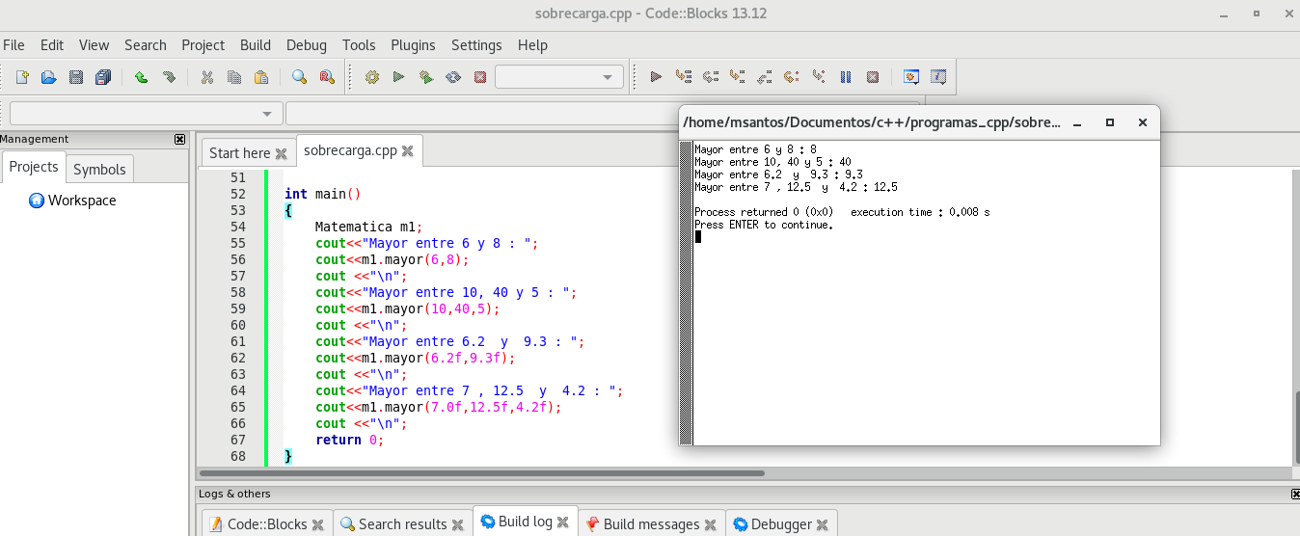
Task: Save all files with the stacked floppy icon
Action: click(x=103, y=77)
